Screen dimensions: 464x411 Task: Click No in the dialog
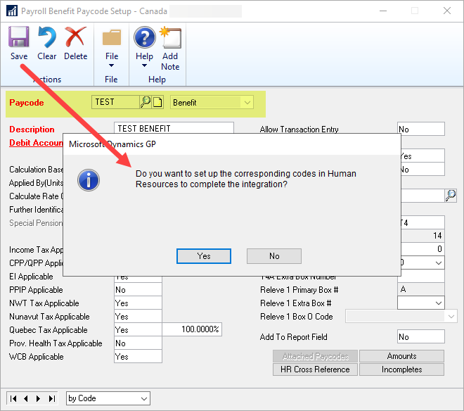(x=274, y=256)
